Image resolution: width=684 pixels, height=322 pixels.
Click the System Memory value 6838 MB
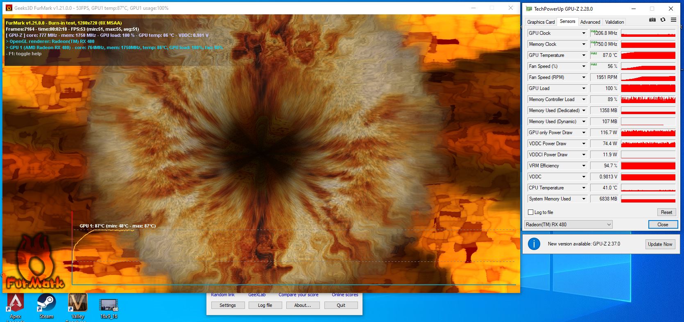coord(608,199)
